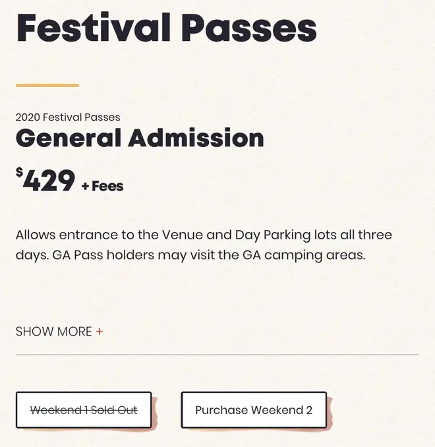Click the word MORE in SHOW MORE

(x=74, y=332)
